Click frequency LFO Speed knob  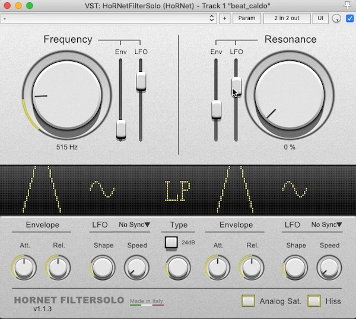(136, 268)
